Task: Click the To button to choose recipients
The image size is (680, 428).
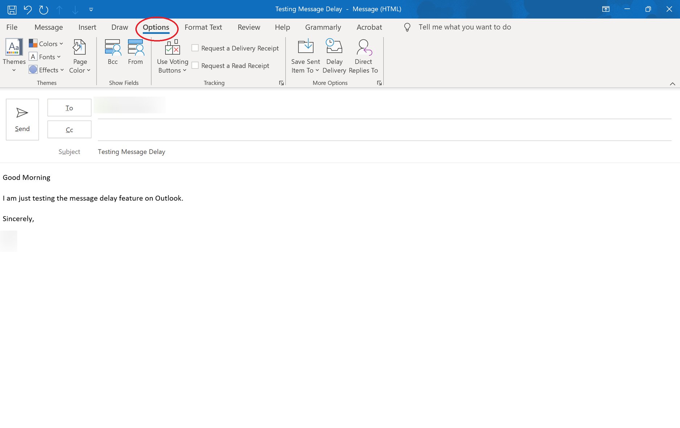Action: point(69,108)
